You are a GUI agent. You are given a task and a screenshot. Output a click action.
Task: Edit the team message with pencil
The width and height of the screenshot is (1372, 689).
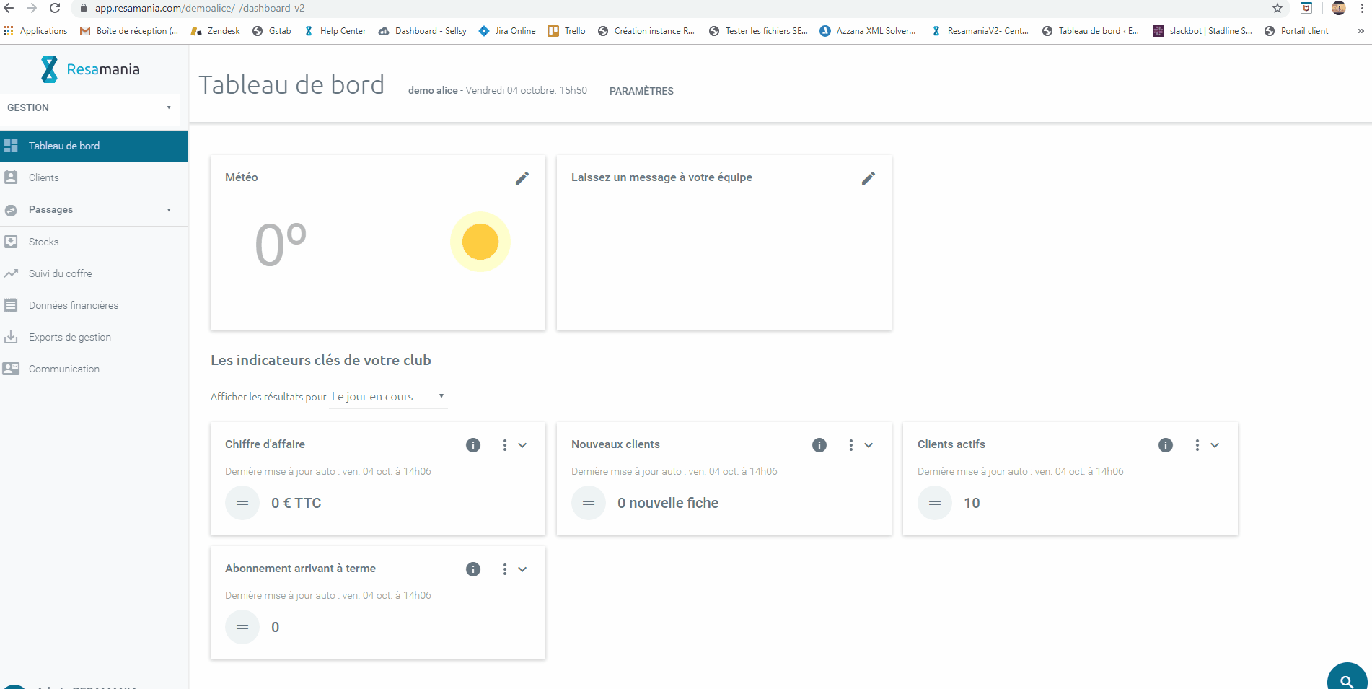click(869, 178)
